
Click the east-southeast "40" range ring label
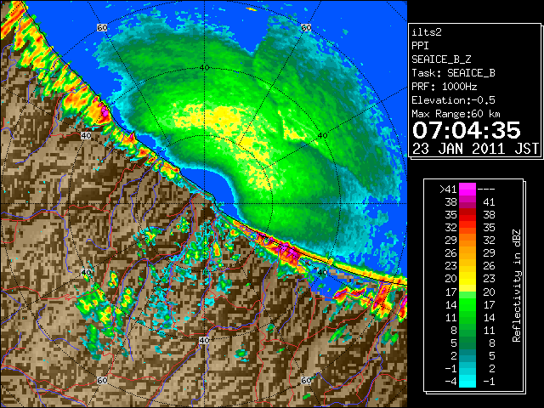(323, 272)
